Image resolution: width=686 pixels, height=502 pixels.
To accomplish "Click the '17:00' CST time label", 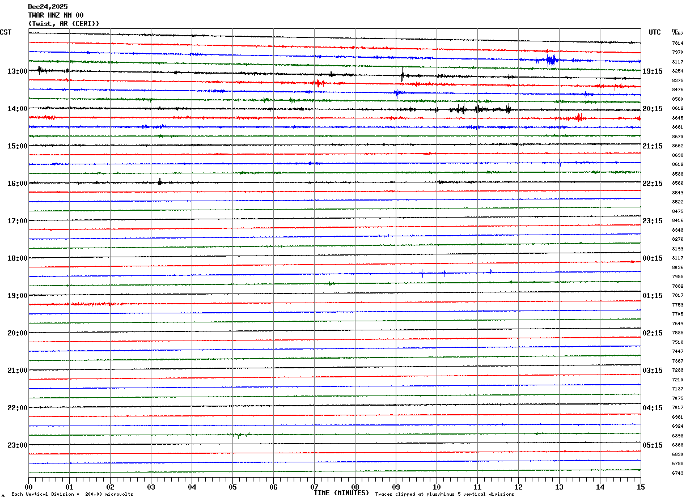I will pyautogui.click(x=18, y=221).
